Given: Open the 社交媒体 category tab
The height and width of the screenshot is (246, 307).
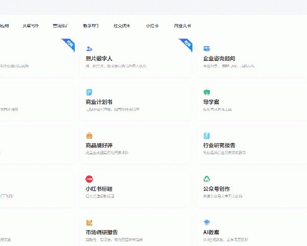Looking at the screenshot, I should (x=122, y=25).
